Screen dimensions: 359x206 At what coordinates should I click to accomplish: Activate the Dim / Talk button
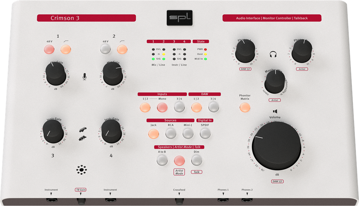tap(197, 160)
